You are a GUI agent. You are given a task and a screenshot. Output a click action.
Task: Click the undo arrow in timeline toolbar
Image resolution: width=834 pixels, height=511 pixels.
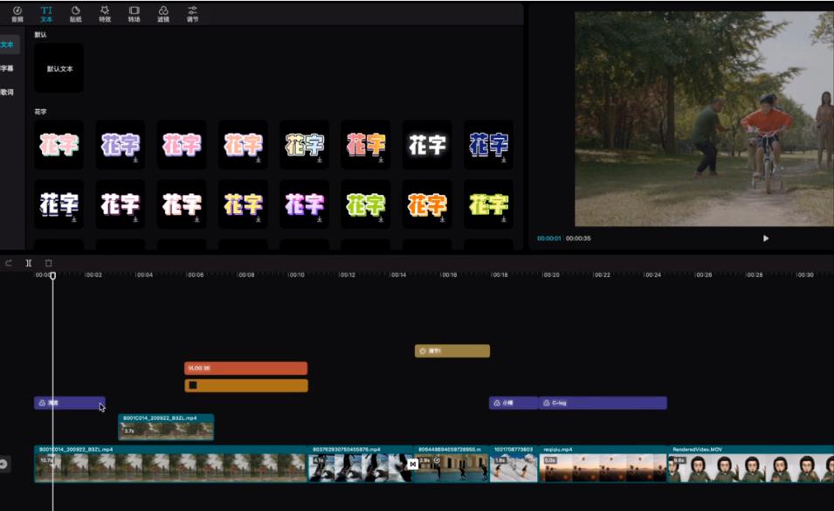point(9,263)
